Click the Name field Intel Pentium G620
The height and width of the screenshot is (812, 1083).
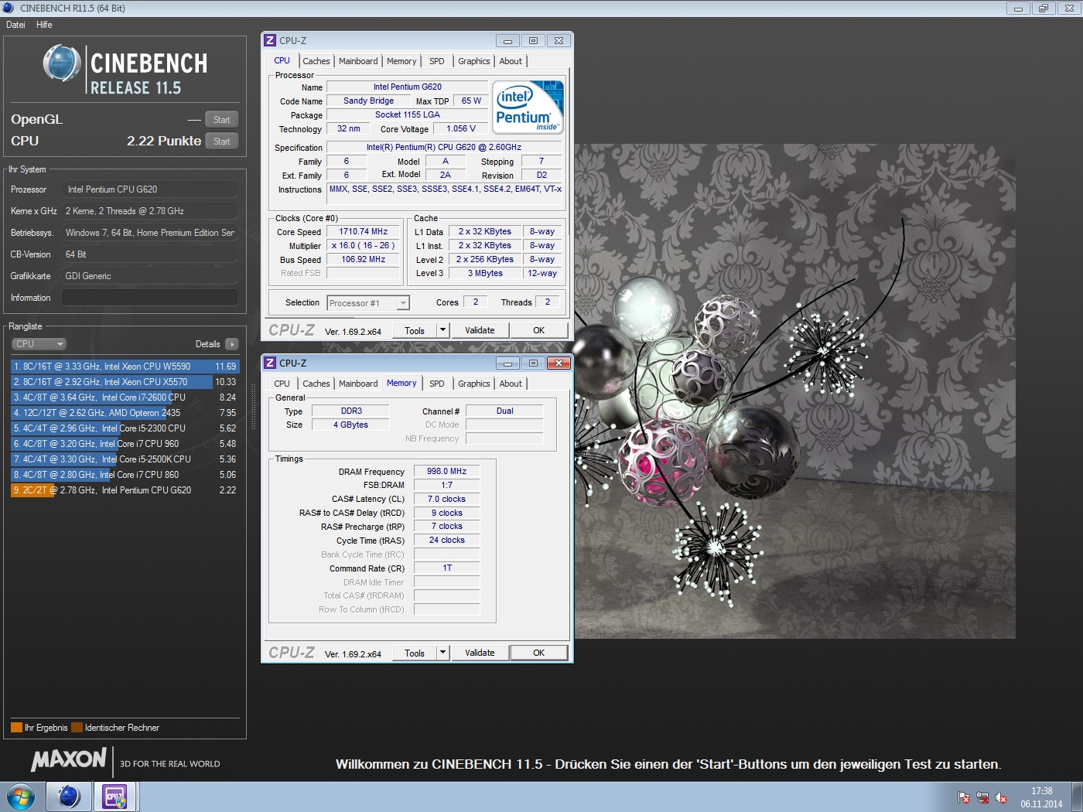(x=407, y=87)
